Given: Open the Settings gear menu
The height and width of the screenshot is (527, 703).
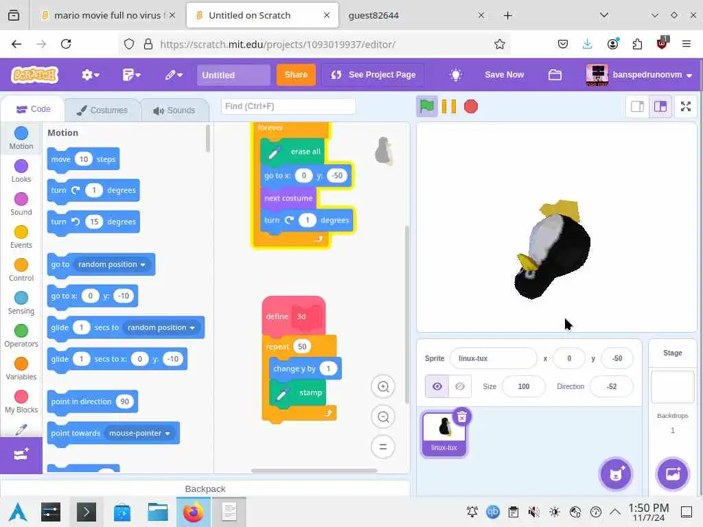Looking at the screenshot, I should tap(90, 75).
